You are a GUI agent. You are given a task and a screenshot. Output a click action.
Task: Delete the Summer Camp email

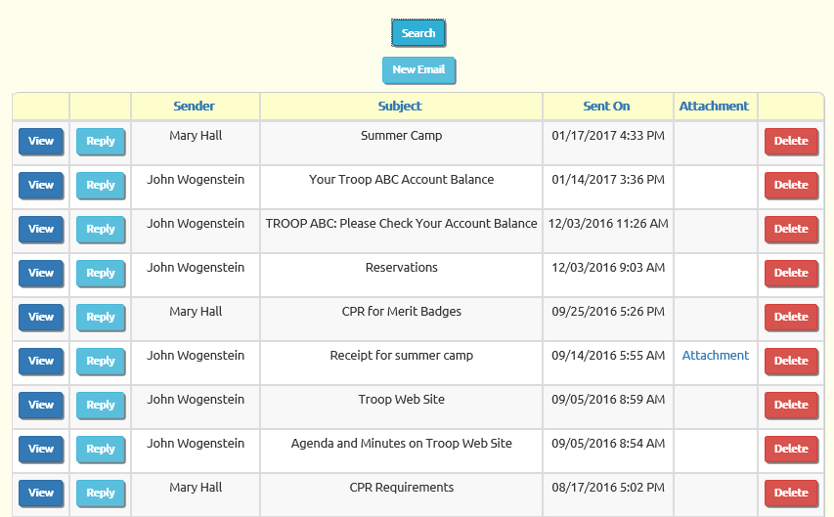[791, 141]
